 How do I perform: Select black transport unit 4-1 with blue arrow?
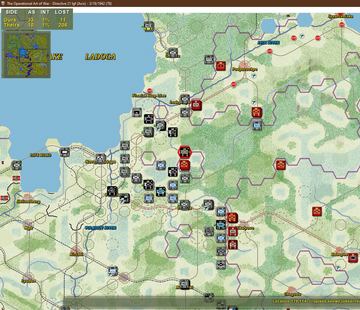(x=161, y=192)
